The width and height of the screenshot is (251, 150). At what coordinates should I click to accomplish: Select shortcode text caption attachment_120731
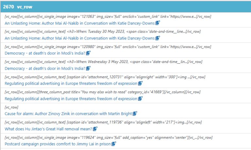click(x=105, y=77)
